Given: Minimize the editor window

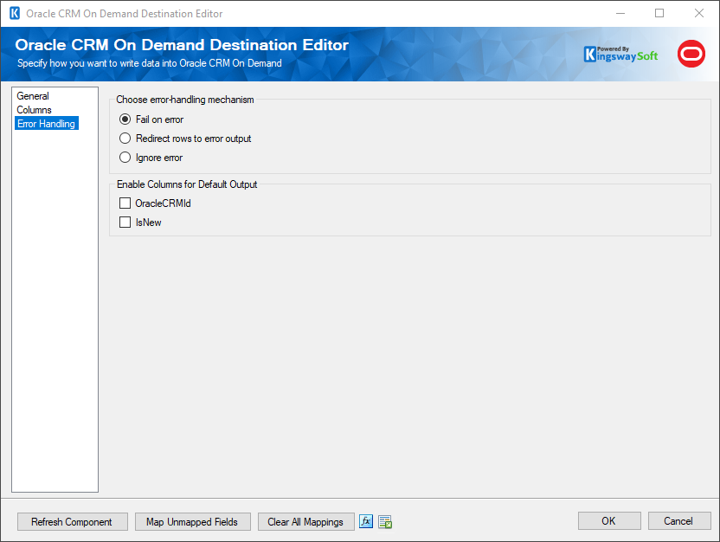Looking at the screenshot, I should pyautogui.click(x=620, y=13).
